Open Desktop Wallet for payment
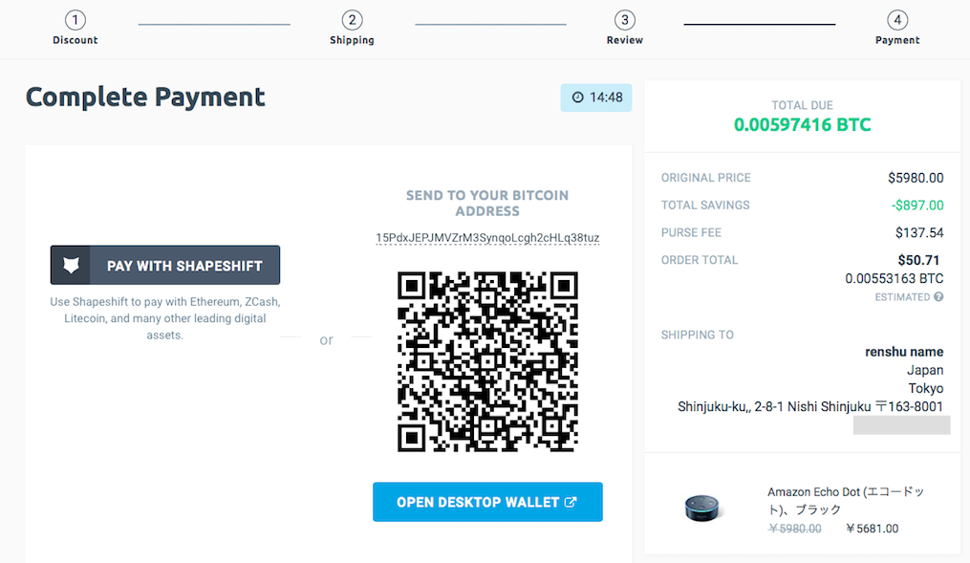Screen dimensions: 970x563 point(487,502)
